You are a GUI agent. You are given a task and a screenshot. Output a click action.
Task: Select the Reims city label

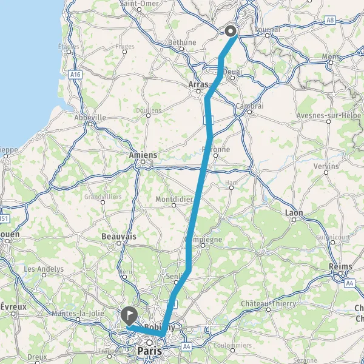point(340,266)
